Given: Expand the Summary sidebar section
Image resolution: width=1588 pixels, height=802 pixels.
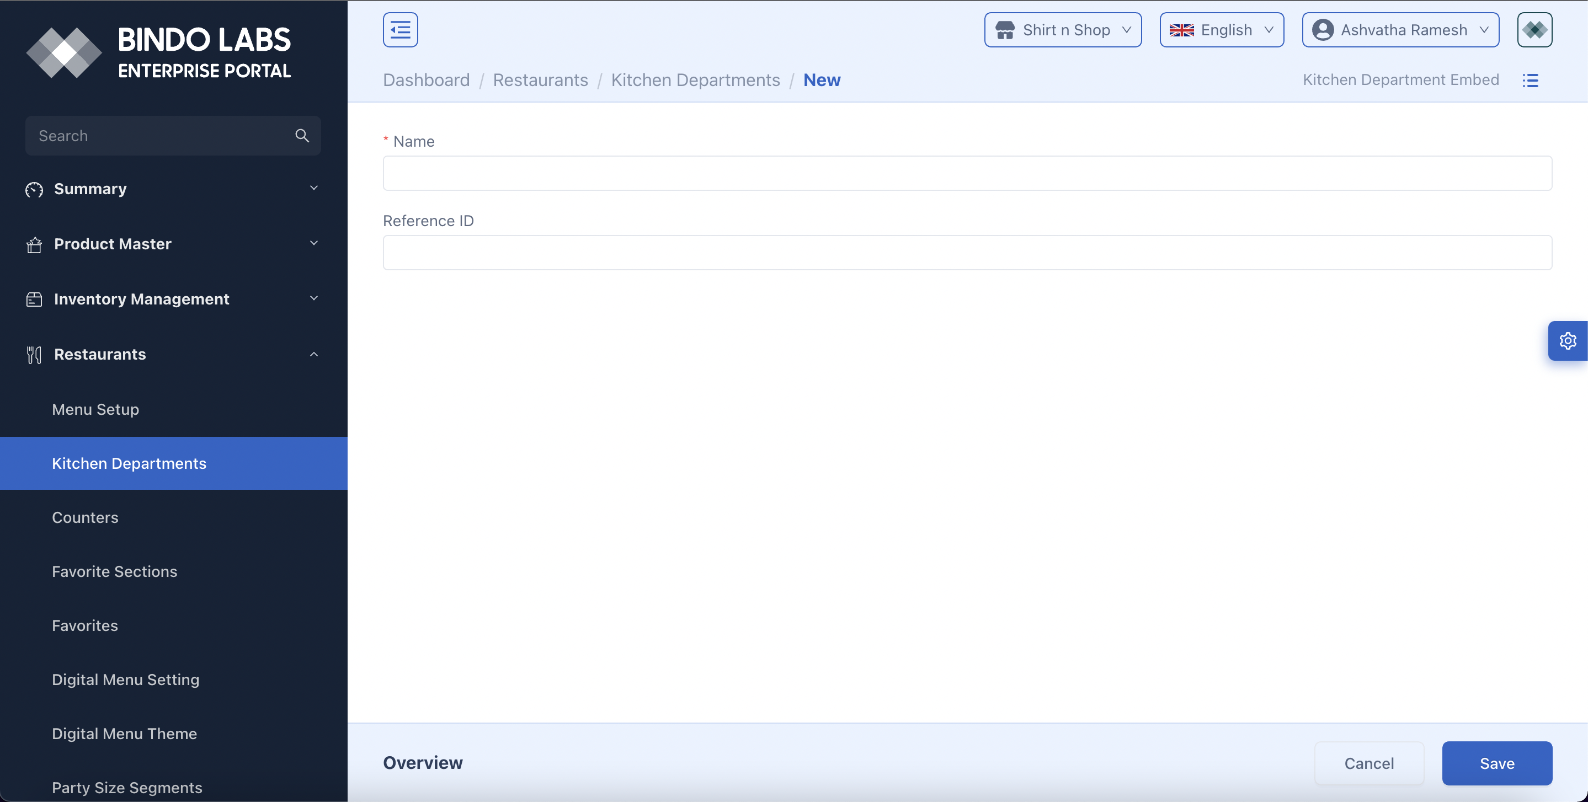Looking at the screenshot, I should click(x=314, y=188).
